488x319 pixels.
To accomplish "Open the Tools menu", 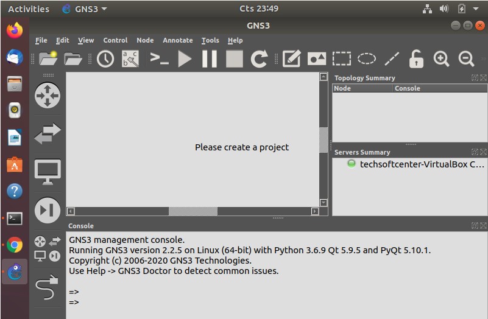I will tap(210, 40).
